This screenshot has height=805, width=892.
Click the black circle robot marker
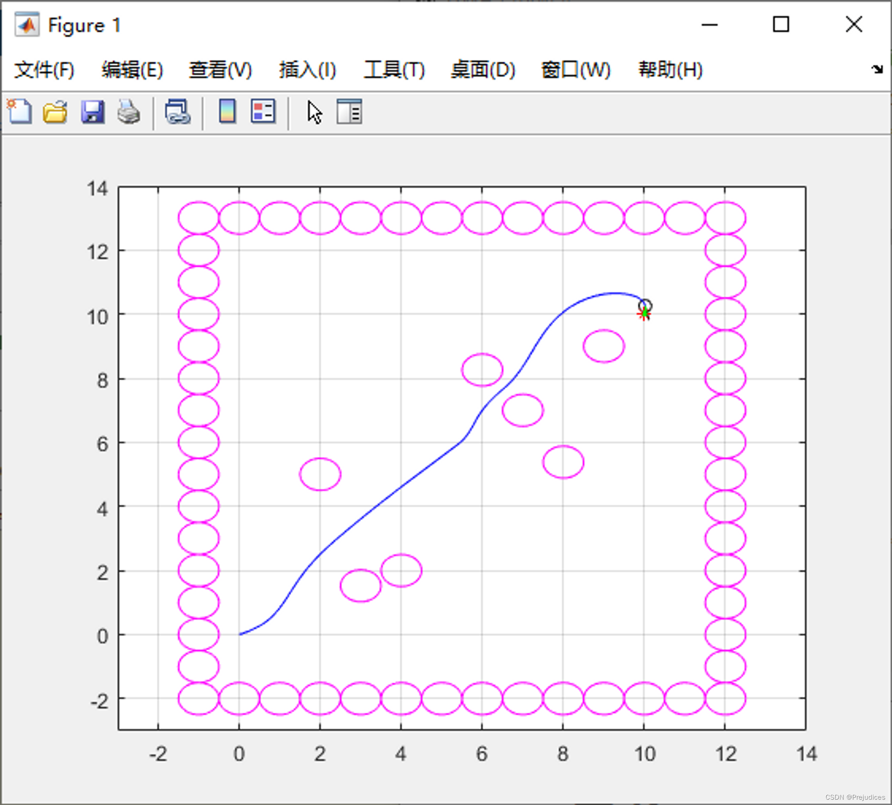pos(645,306)
